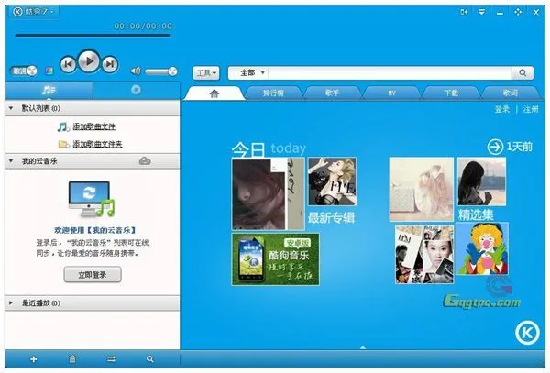Mute the volume speaker icon
The image size is (550, 373).
pos(136,71)
